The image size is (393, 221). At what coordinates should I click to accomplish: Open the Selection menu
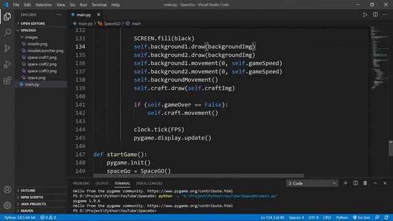(44, 5)
